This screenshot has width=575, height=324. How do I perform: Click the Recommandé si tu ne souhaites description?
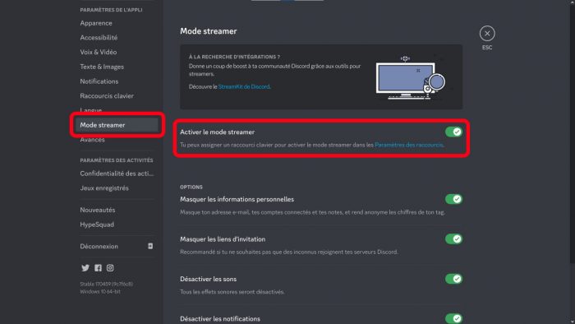click(289, 252)
